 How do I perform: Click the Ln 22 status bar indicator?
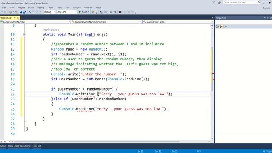pyautogui.click(x=140, y=151)
